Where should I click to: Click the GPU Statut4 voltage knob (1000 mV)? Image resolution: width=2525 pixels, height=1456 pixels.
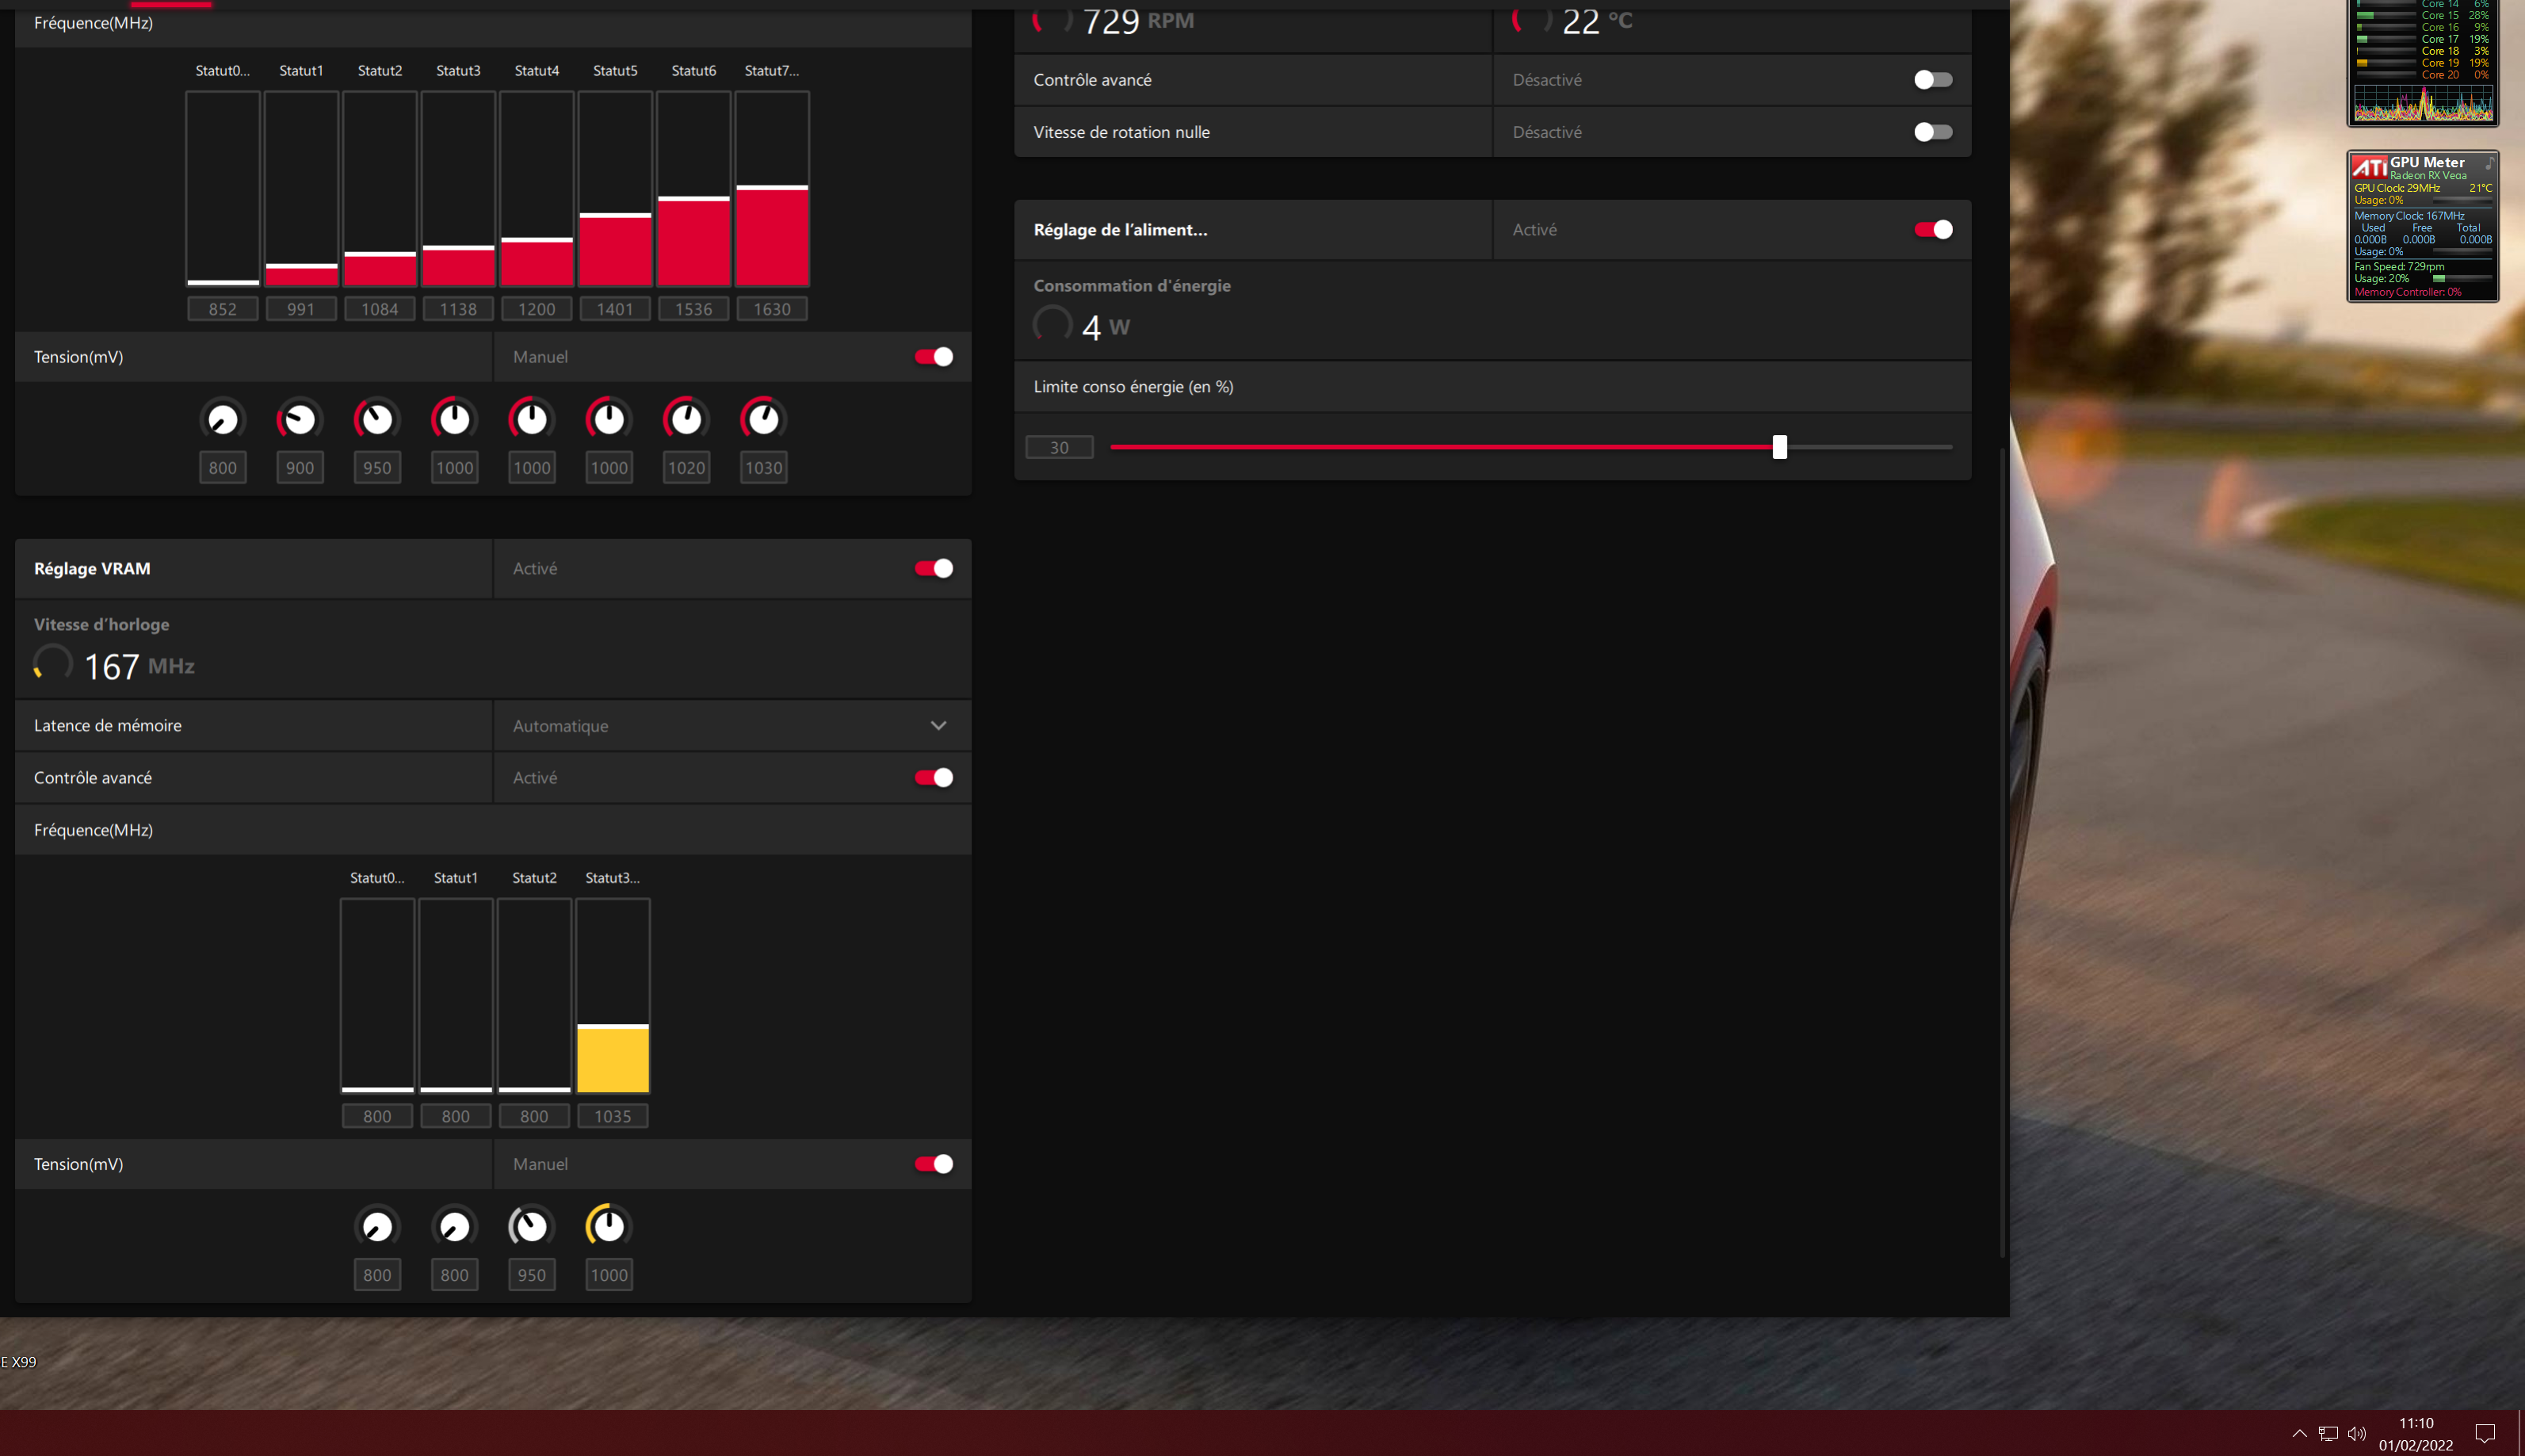point(531,419)
